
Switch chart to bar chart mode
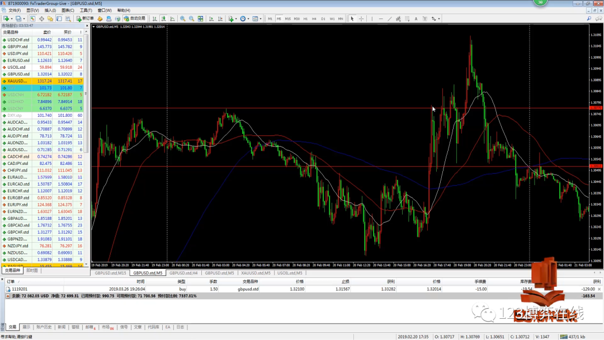pyautogui.click(x=154, y=18)
